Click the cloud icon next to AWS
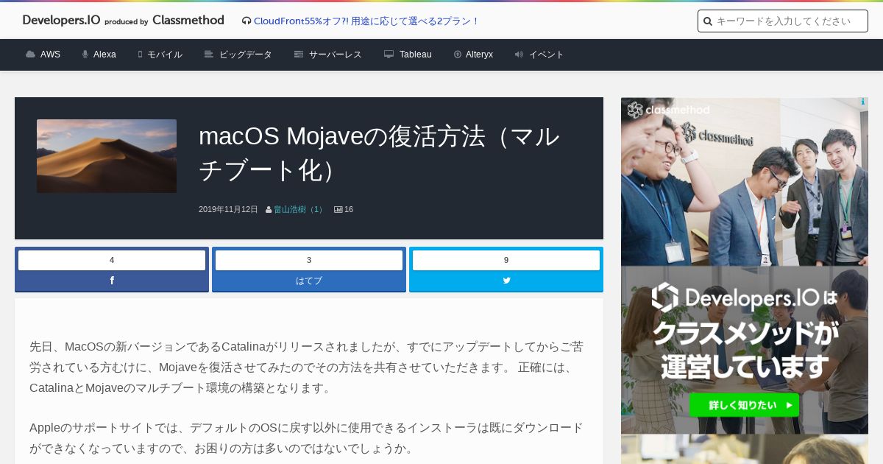Image resolution: width=883 pixels, height=464 pixels. pos(30,55)
